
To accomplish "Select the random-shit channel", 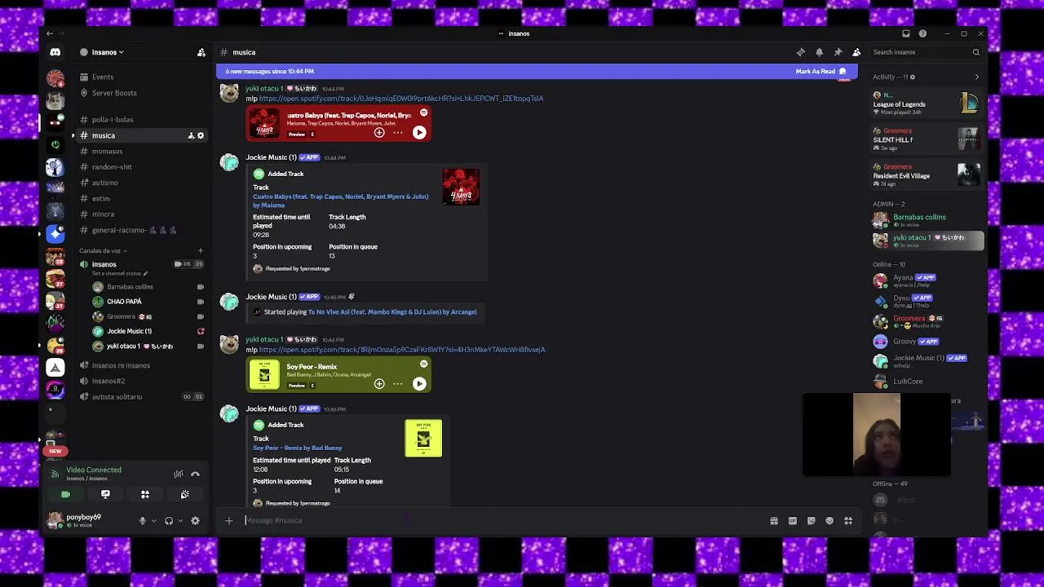I will click(x=112, y=167).
